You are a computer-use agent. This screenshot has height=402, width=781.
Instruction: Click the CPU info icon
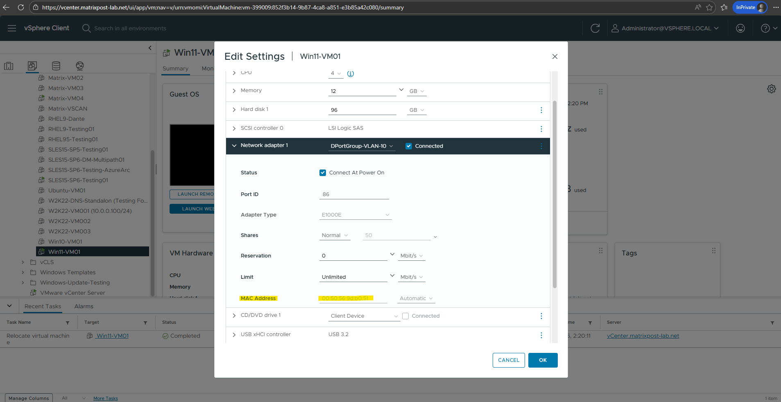coord(351,74)
